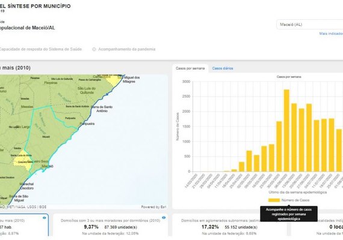Click the yellow Número de Casos legend swatch
343x240 pixels.
pyautogui.click(x=274, y=200)
